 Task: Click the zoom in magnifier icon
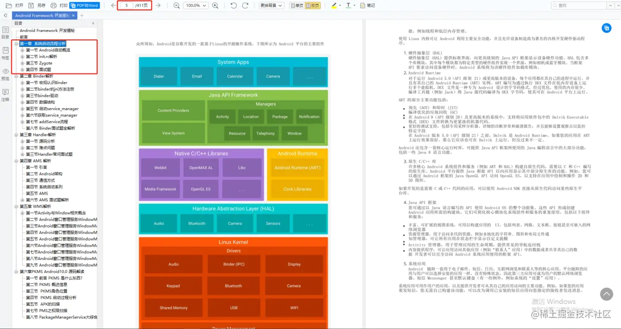click(215, 5)
